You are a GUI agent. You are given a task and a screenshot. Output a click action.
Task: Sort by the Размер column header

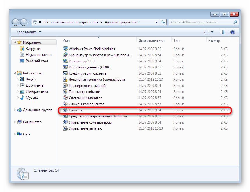click(218, 40)
